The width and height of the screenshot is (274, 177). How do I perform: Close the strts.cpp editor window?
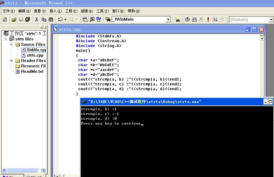click(x=262, y=29)
